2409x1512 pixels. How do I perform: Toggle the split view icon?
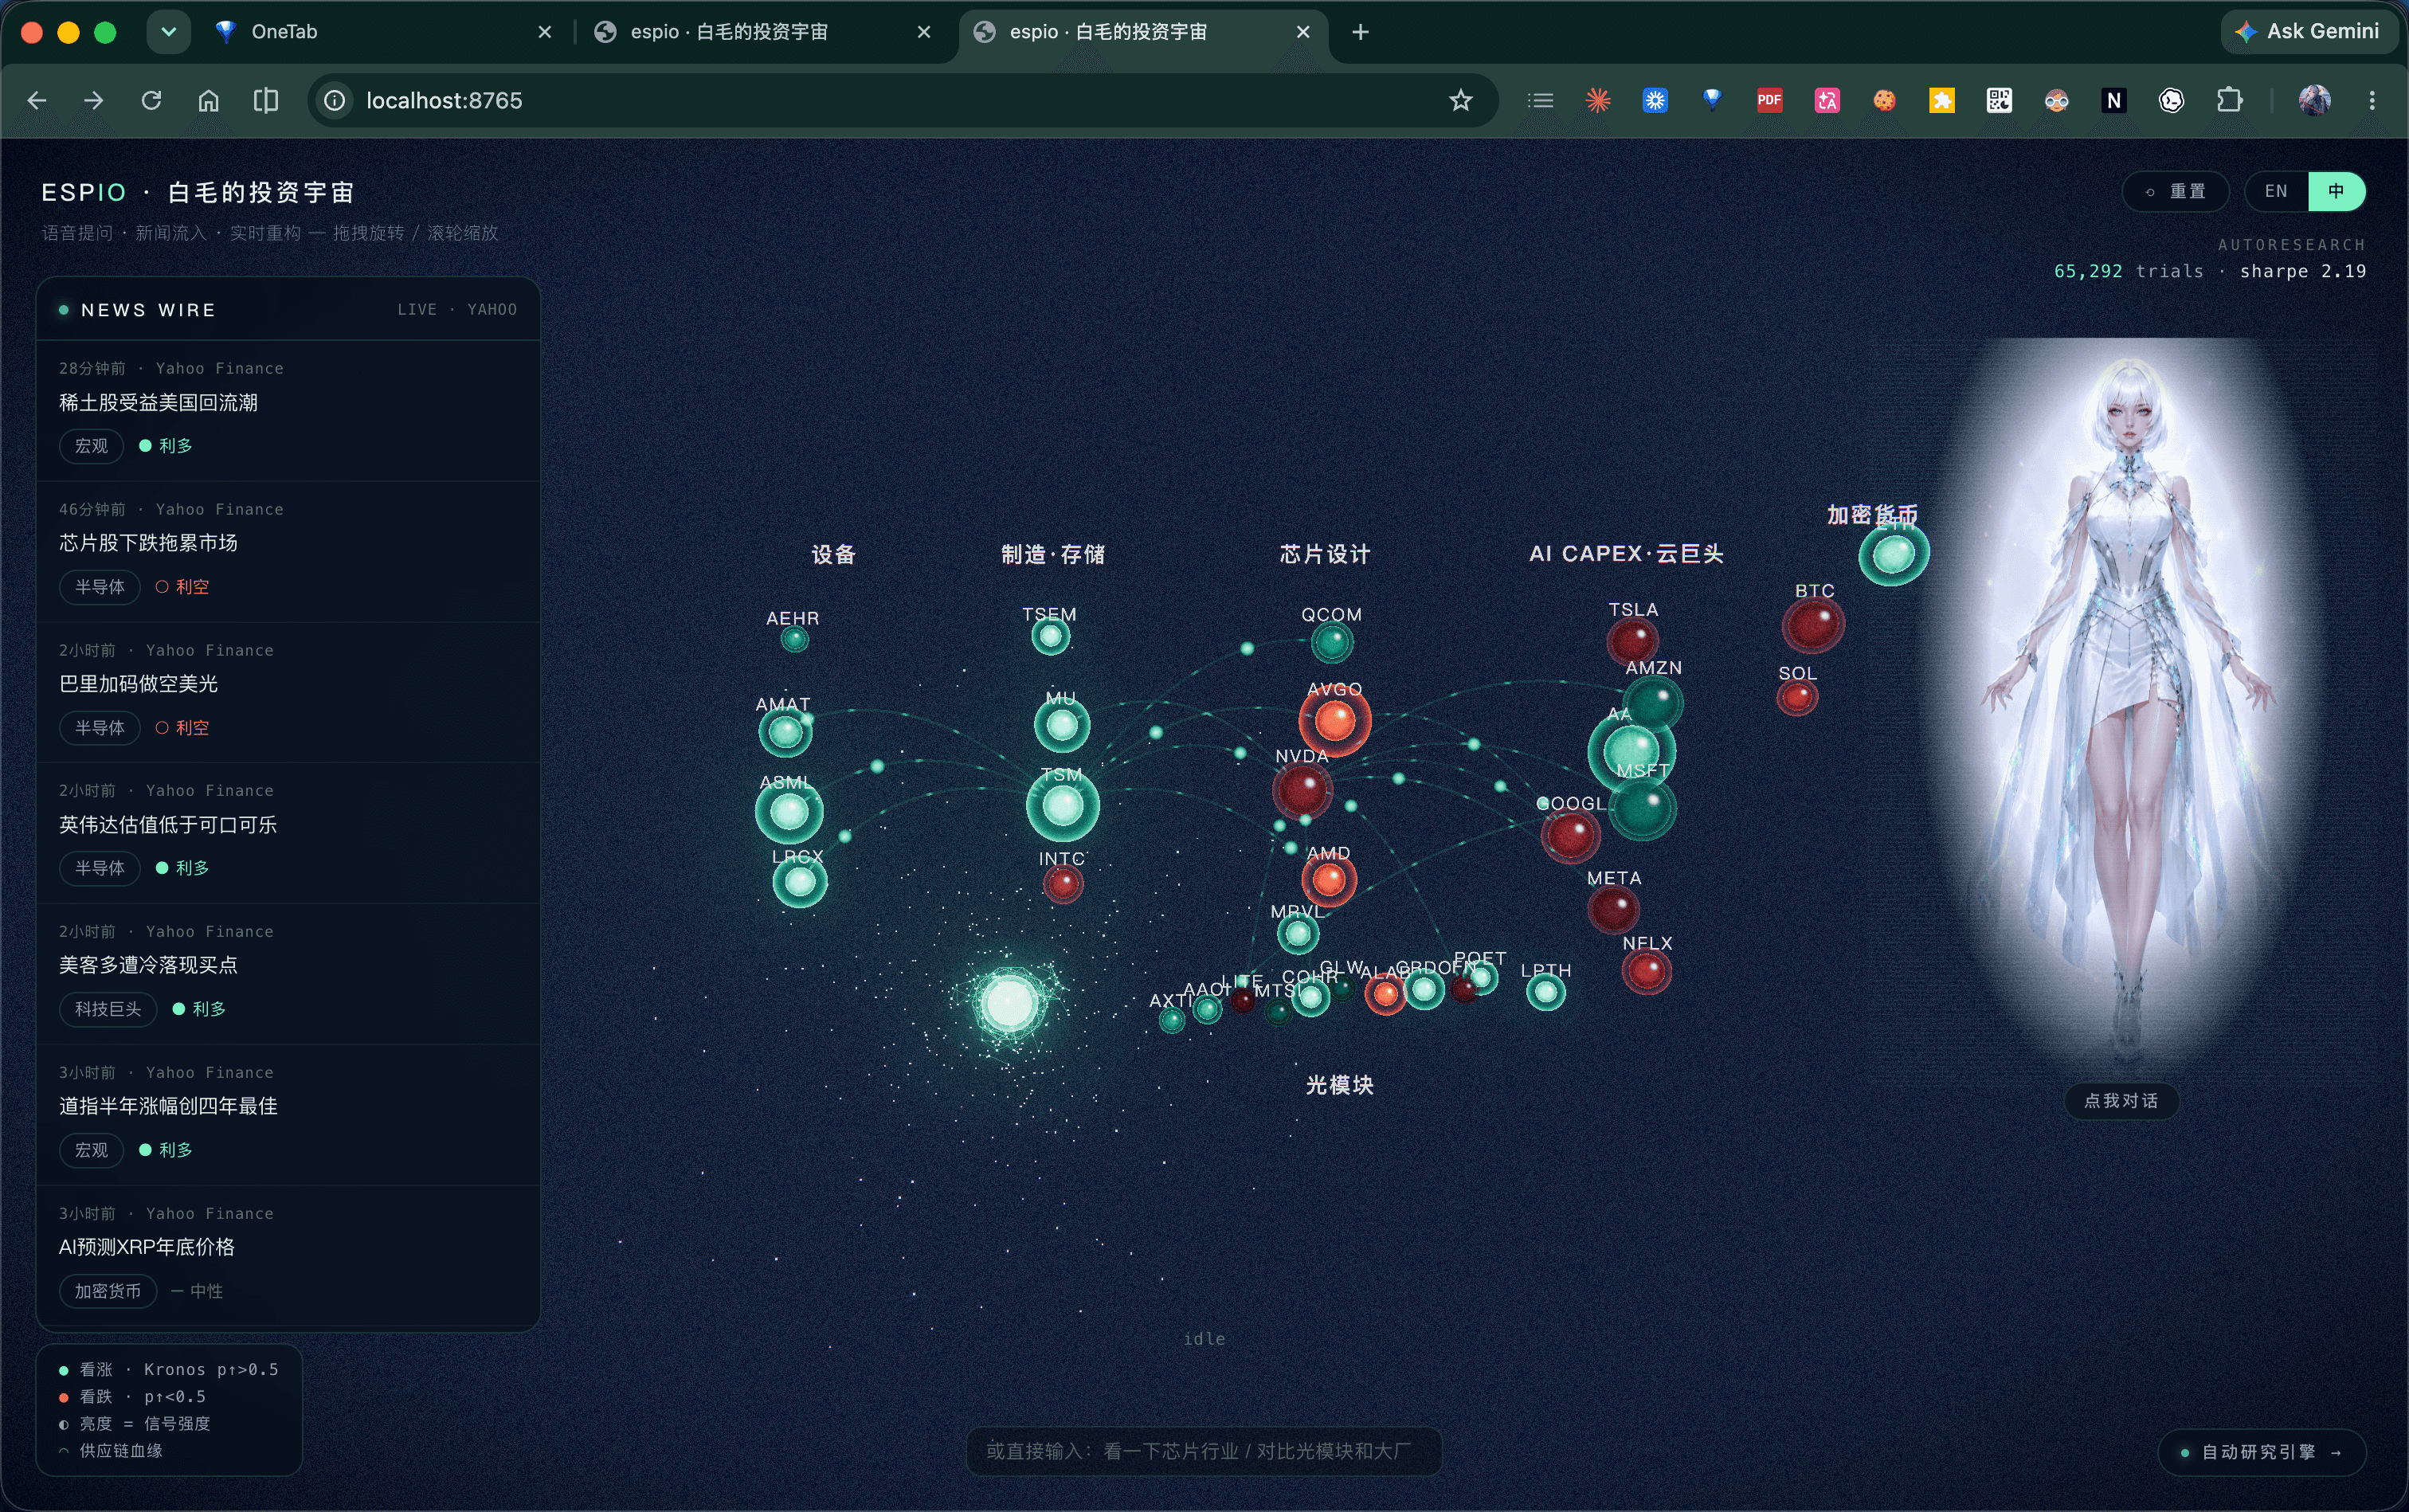[266, 100]
